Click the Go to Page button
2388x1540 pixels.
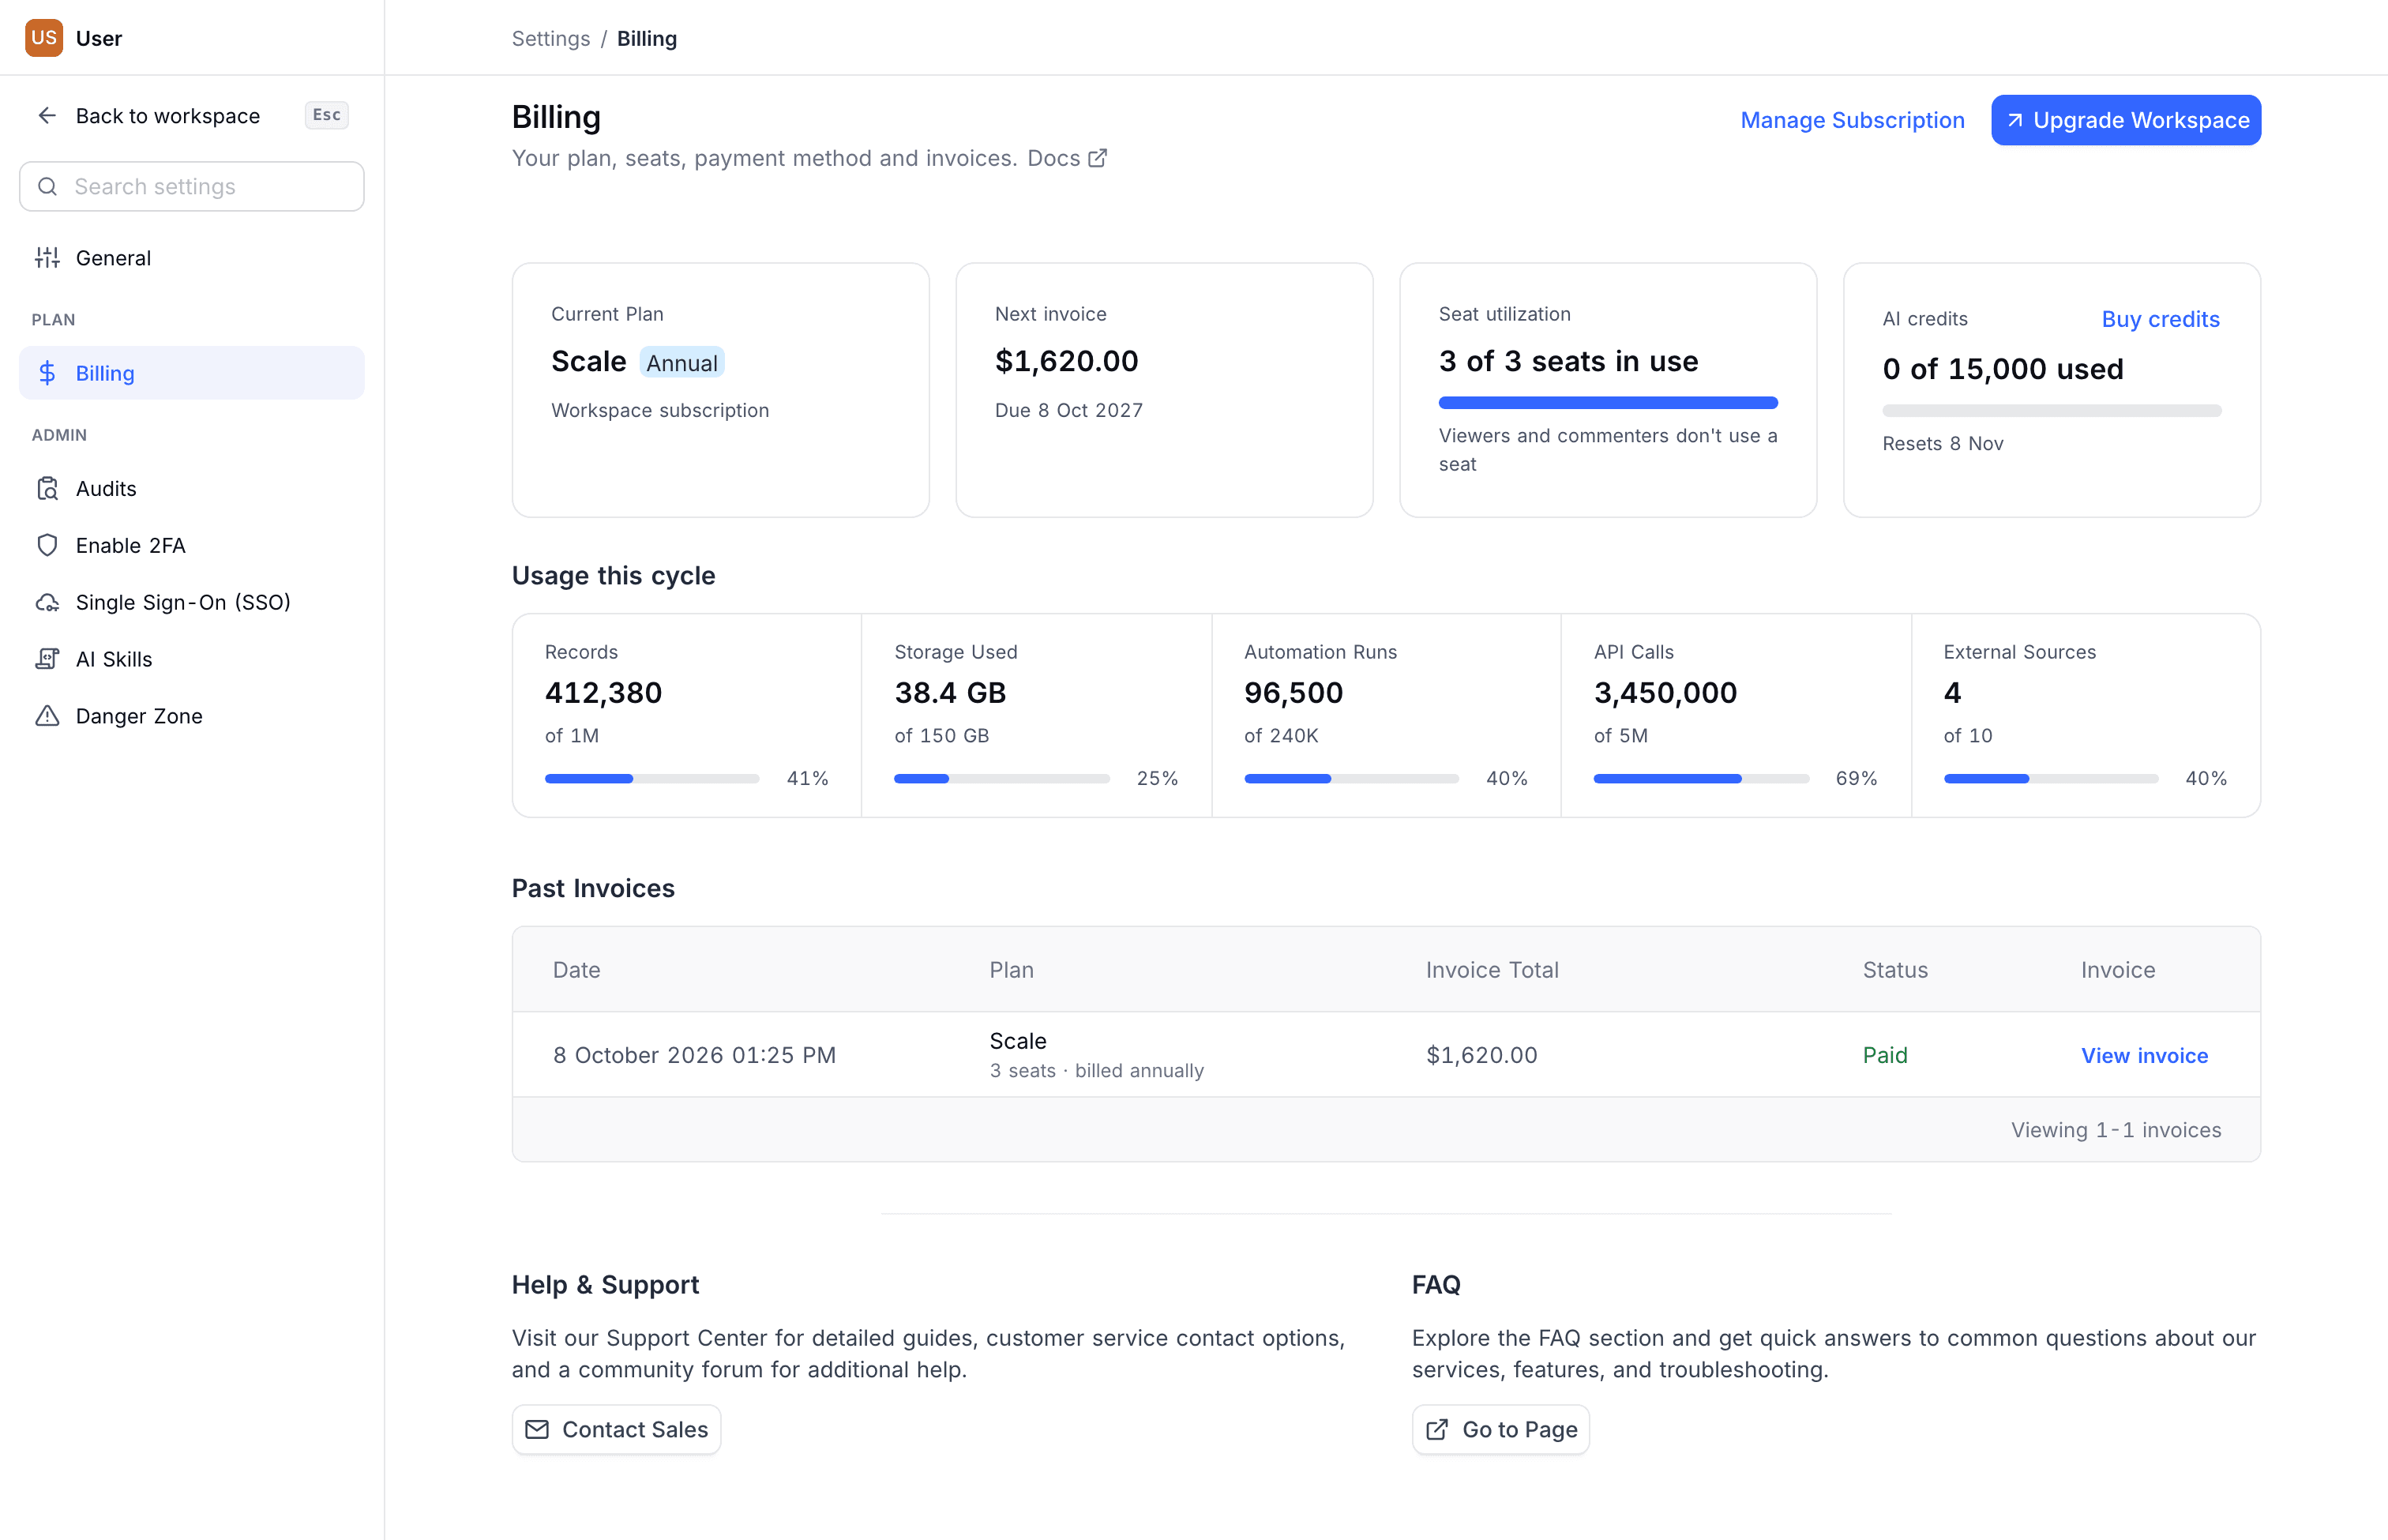click(1500, 1430)
